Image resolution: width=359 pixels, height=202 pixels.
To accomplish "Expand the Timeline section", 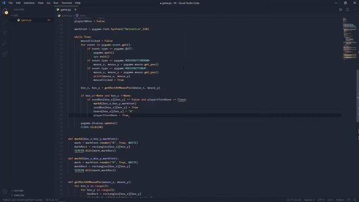I will pyautogui.click(x=19, y=195).
